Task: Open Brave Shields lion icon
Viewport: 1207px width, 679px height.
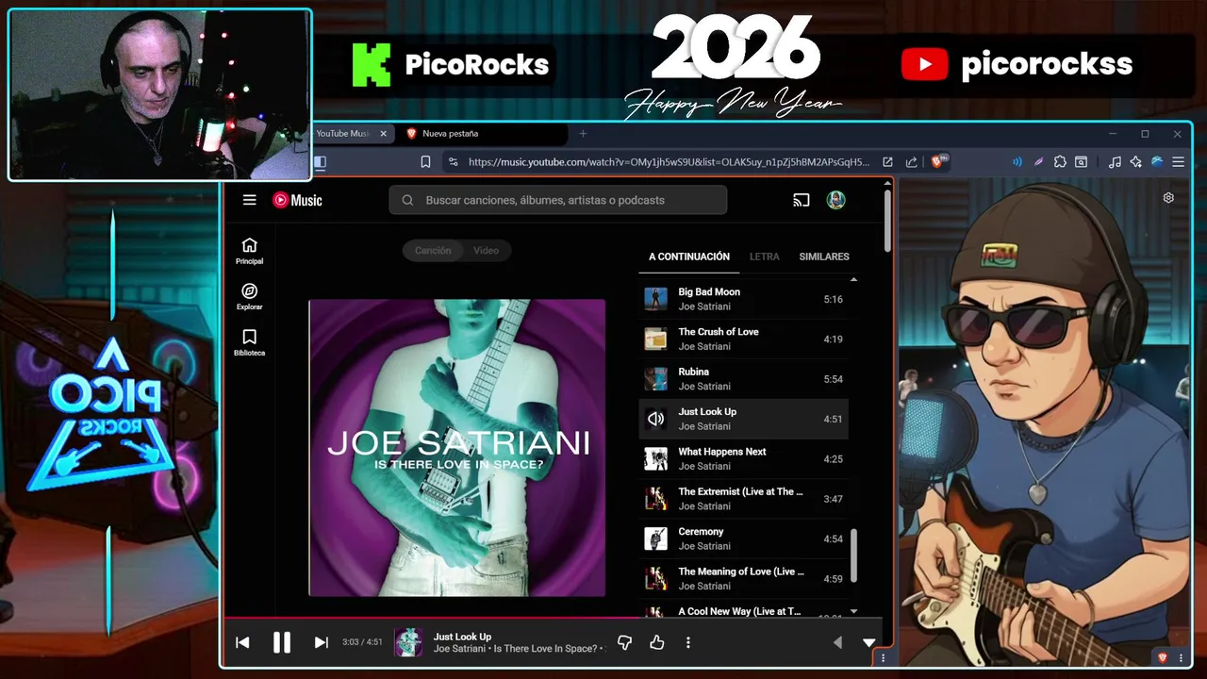Action: [x=939, y=161]
